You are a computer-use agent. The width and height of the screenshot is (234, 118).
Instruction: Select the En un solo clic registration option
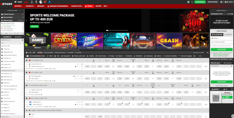(x=217, y=35)
